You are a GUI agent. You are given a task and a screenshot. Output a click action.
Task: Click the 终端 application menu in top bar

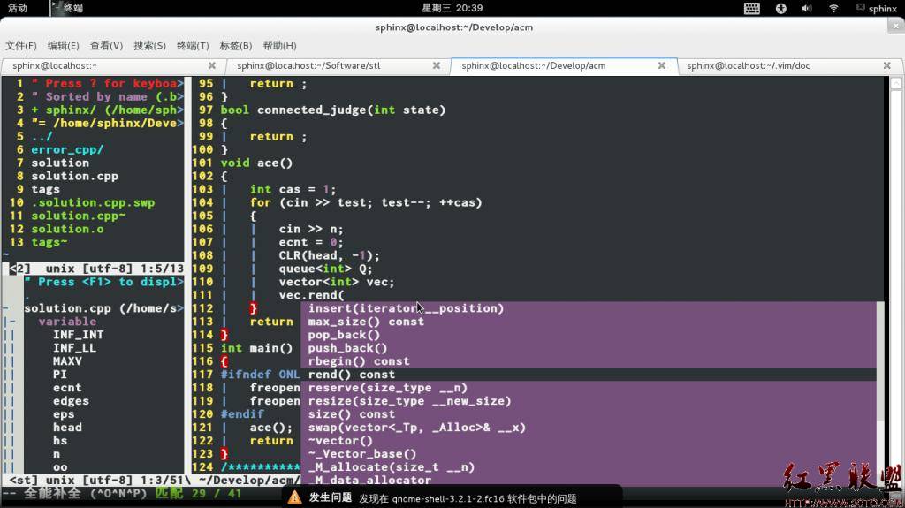(67, 8)
